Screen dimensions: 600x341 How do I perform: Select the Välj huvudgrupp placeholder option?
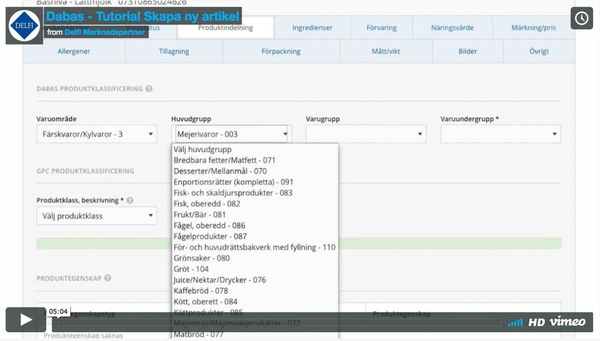click(x=255, y=149)
